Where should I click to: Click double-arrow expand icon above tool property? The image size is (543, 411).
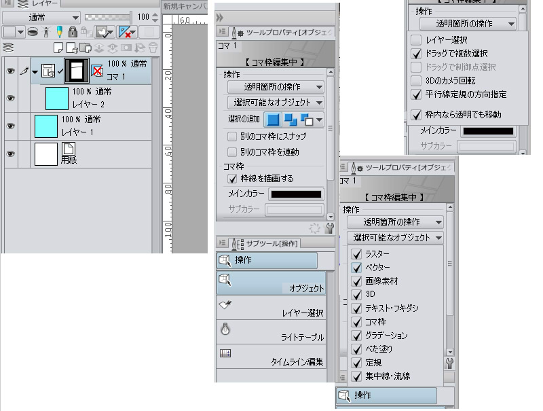tap(219, 18)
